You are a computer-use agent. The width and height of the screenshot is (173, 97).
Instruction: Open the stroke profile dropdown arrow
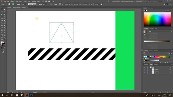(37, 4)
